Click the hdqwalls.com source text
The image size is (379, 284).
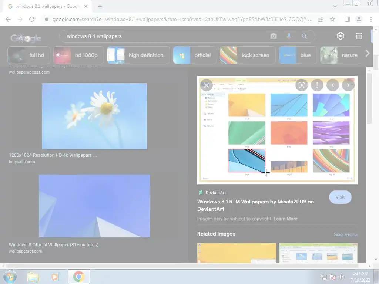click(x=22, y=162)
